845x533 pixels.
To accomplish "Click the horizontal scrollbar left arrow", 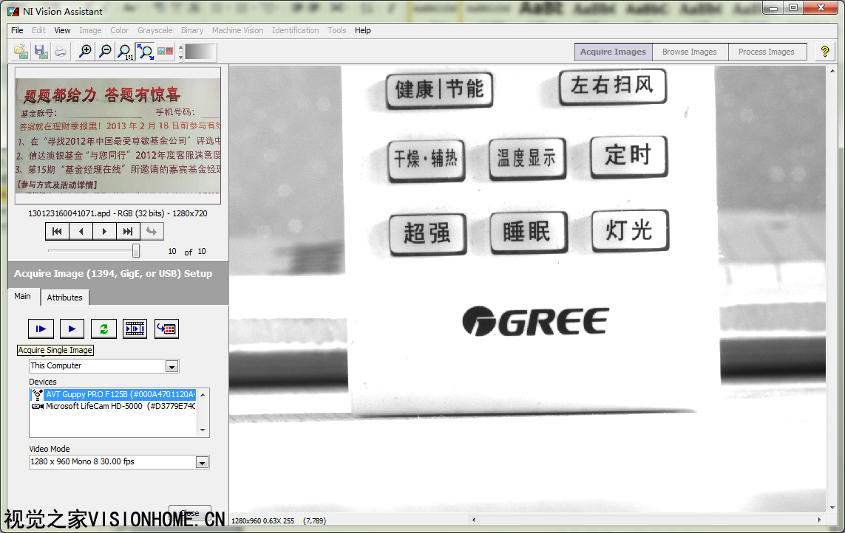I will click(x=474, y=520).
